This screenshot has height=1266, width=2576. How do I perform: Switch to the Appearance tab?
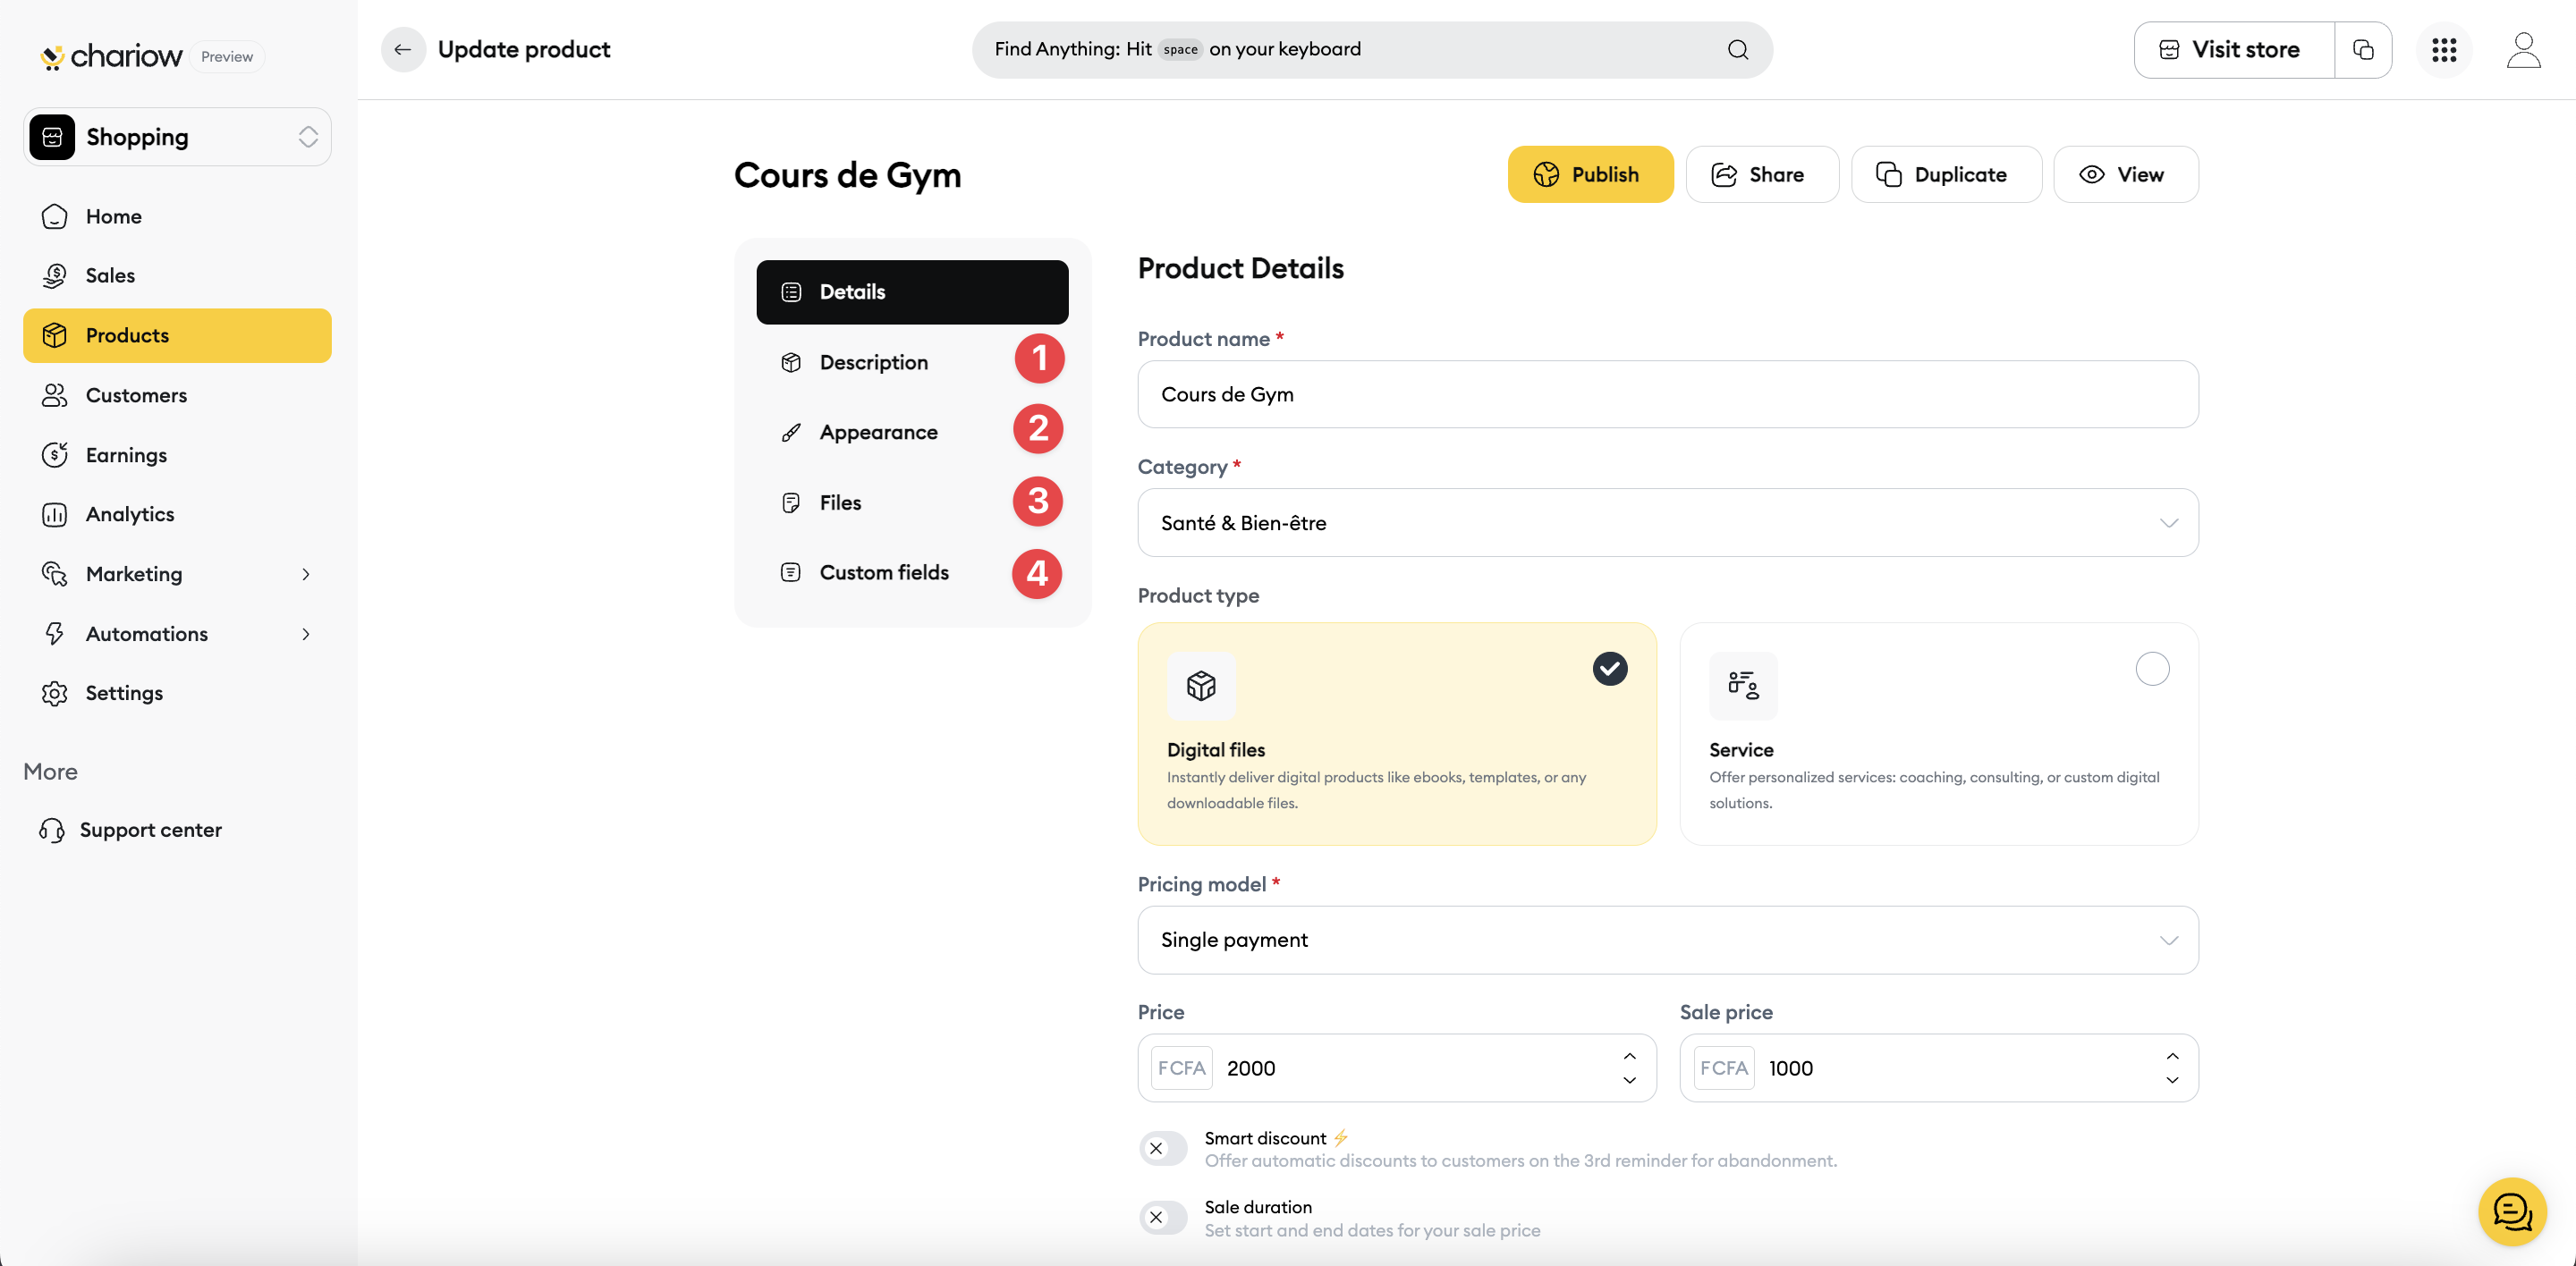pyautogui.click(x=912, y=433)
